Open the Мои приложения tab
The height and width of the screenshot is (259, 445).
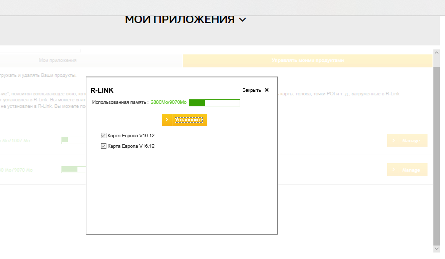[57, 60]
